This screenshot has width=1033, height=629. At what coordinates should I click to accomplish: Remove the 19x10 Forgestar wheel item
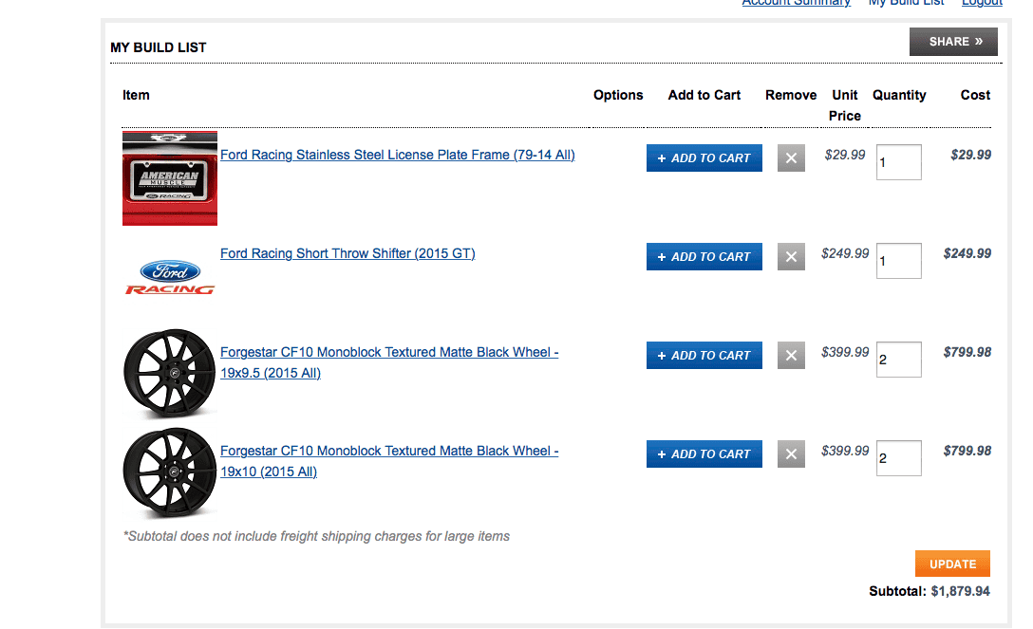[791, 454]
